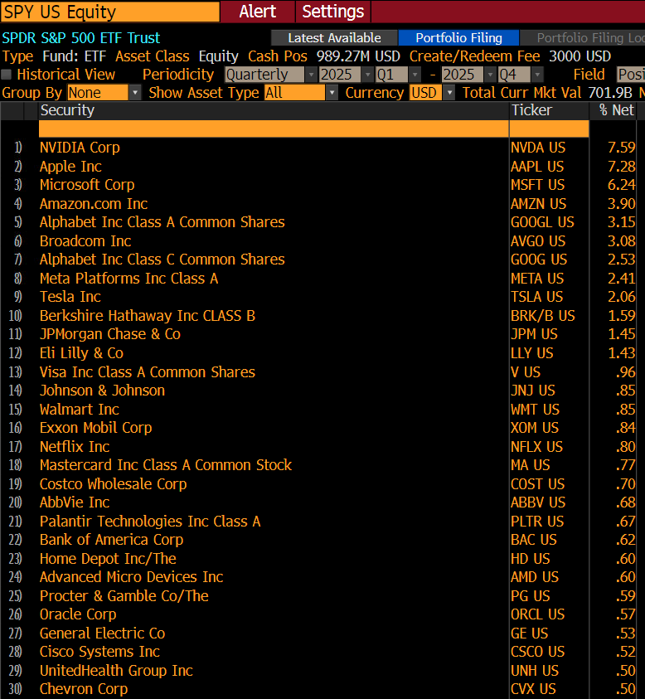Sort by the Security column header

(274, 110)
